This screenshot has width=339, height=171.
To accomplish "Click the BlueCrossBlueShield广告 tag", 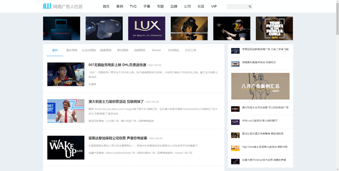I will (121, 153).
